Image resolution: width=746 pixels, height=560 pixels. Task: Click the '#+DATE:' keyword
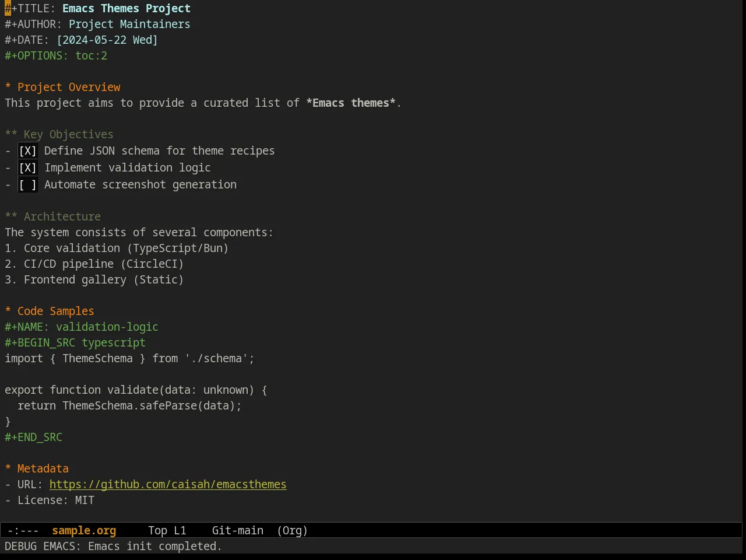[27, 40]
